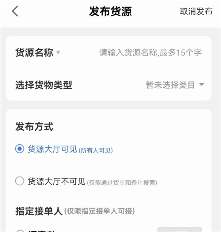Viewport: 221px width, 232px height.
Task: Click the 发布货源 page title
Action: [110, 12]
